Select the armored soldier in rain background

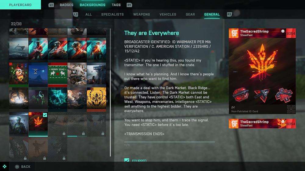[19, 124]
